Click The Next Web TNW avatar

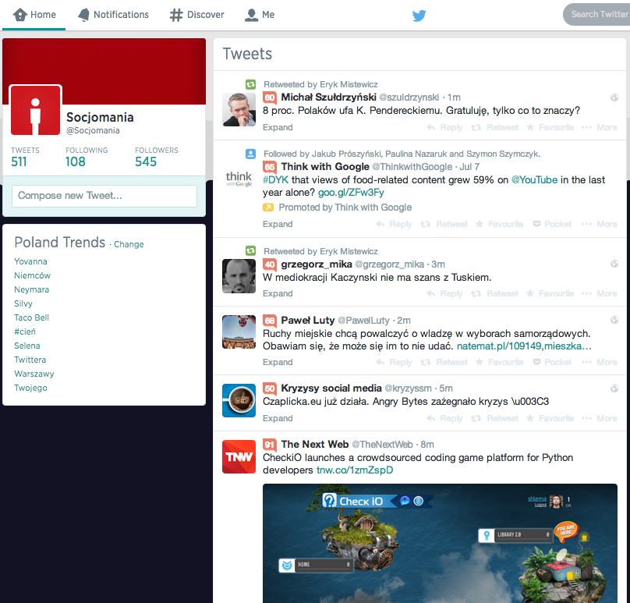click(x=239, y=456)
